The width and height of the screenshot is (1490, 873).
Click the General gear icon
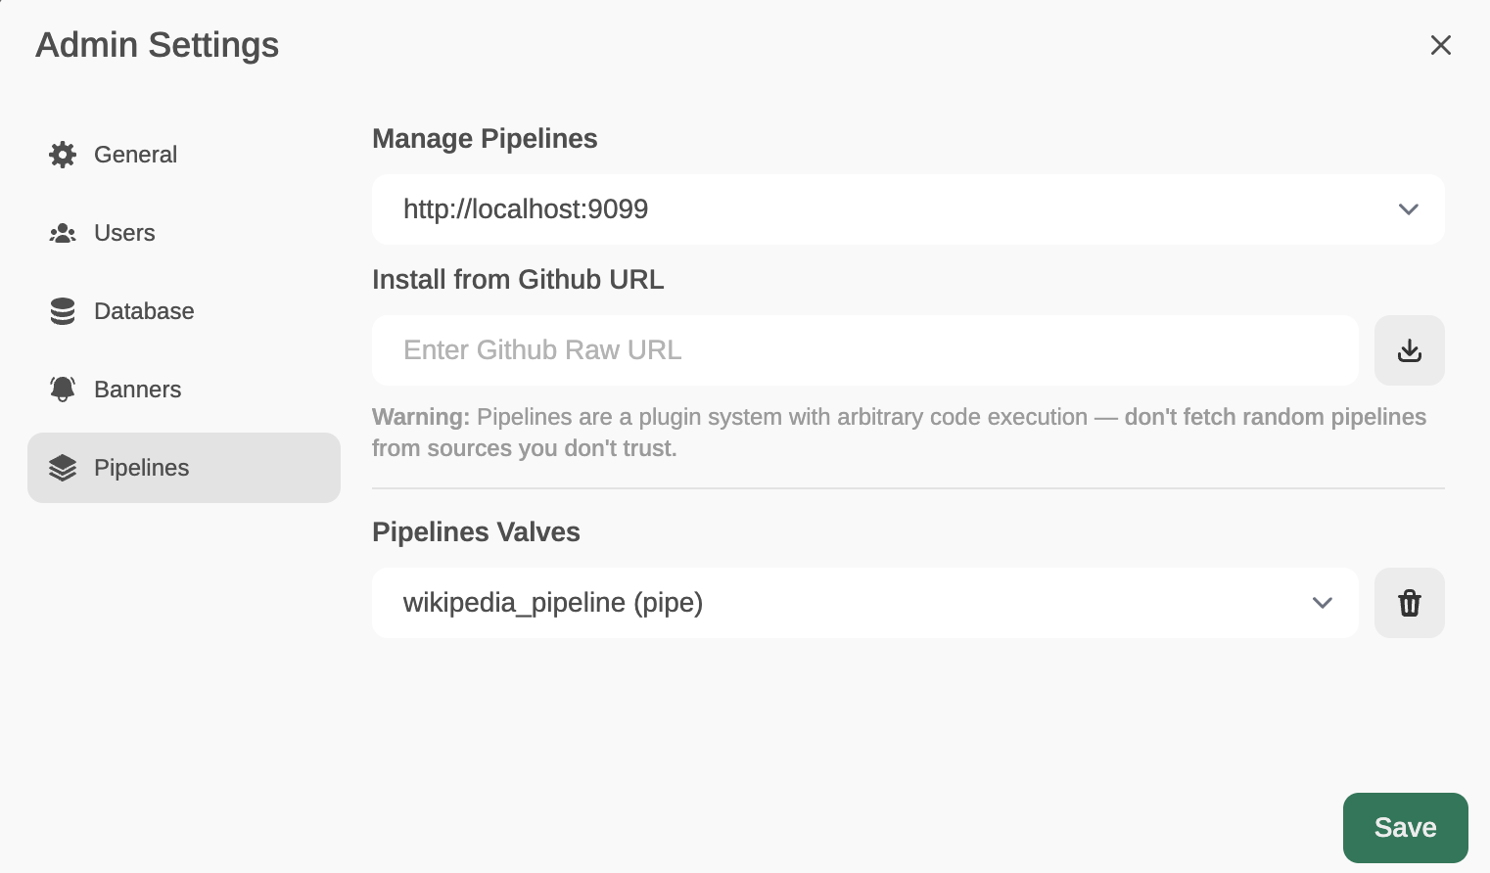pyautogui.click(x=63, y=155)
